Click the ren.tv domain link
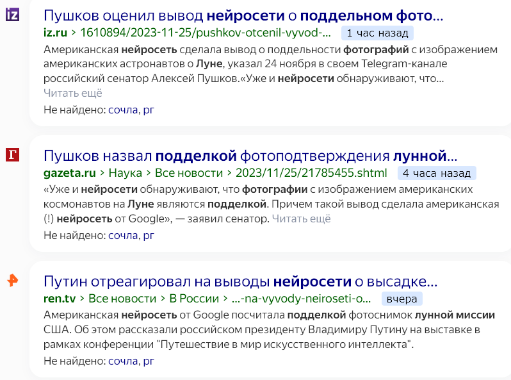511x380 pixels. 60,299
